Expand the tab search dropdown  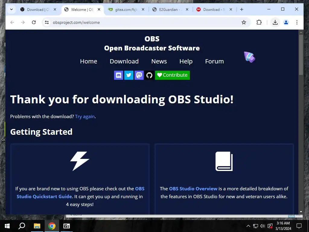(x=11, y=9)
